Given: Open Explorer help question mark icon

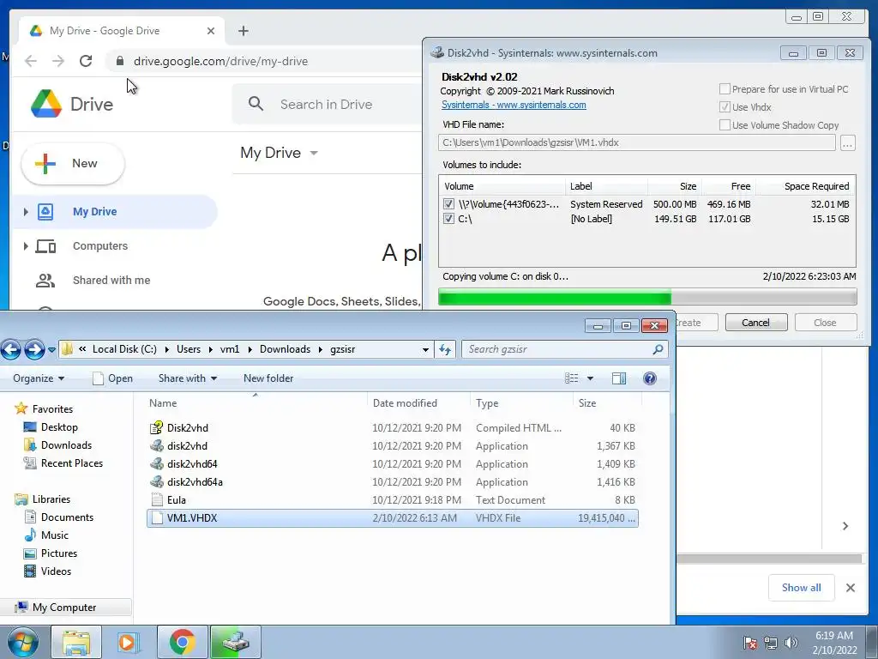Looking at the screenshot, I should [x=650, y=378].
